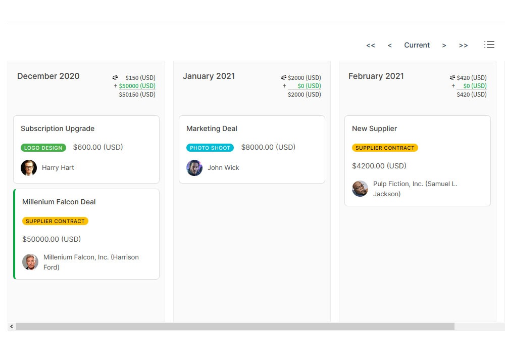Click Samuel L. Jackson's avatar image
The height and width of the screenshot is (354, 505).
[x=360, y=189]
